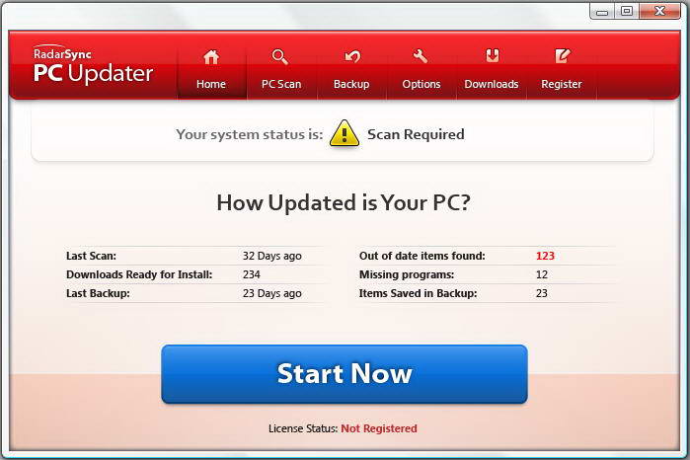Image resolution: width=690 pixels, height=460 pixels.
Task: Click the Your system status is text
Action: (x=250, y=134)
